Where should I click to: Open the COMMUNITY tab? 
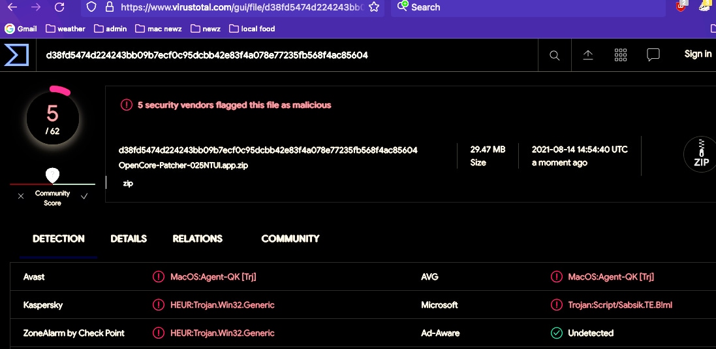tap(290, 239)
